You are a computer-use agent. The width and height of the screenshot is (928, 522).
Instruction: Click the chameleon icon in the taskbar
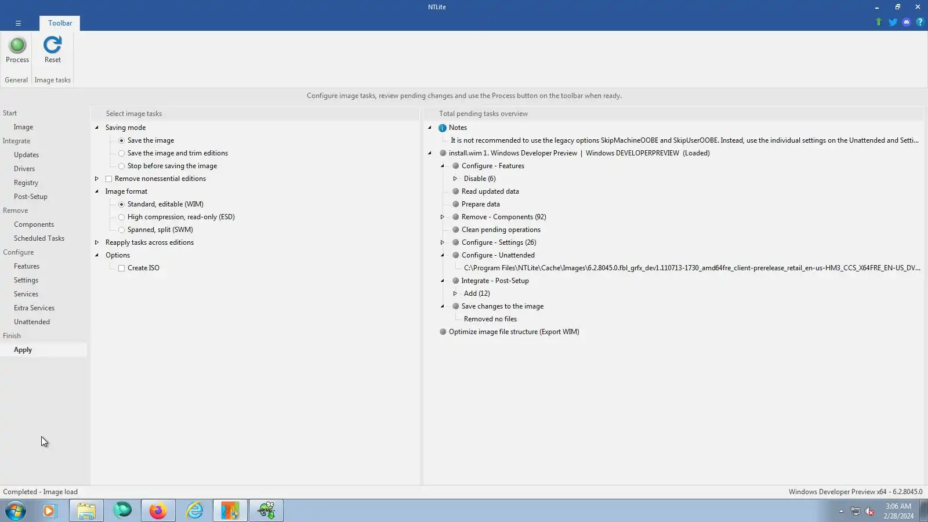[266, 510]
